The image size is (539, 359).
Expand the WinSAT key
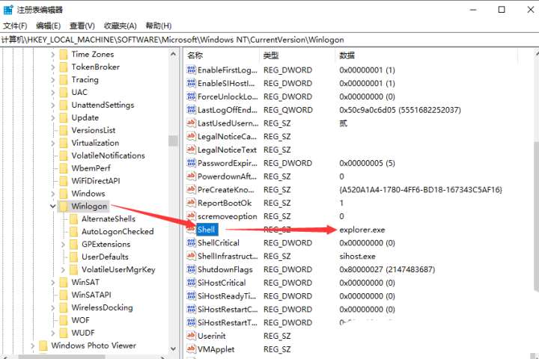coord(52,283)
